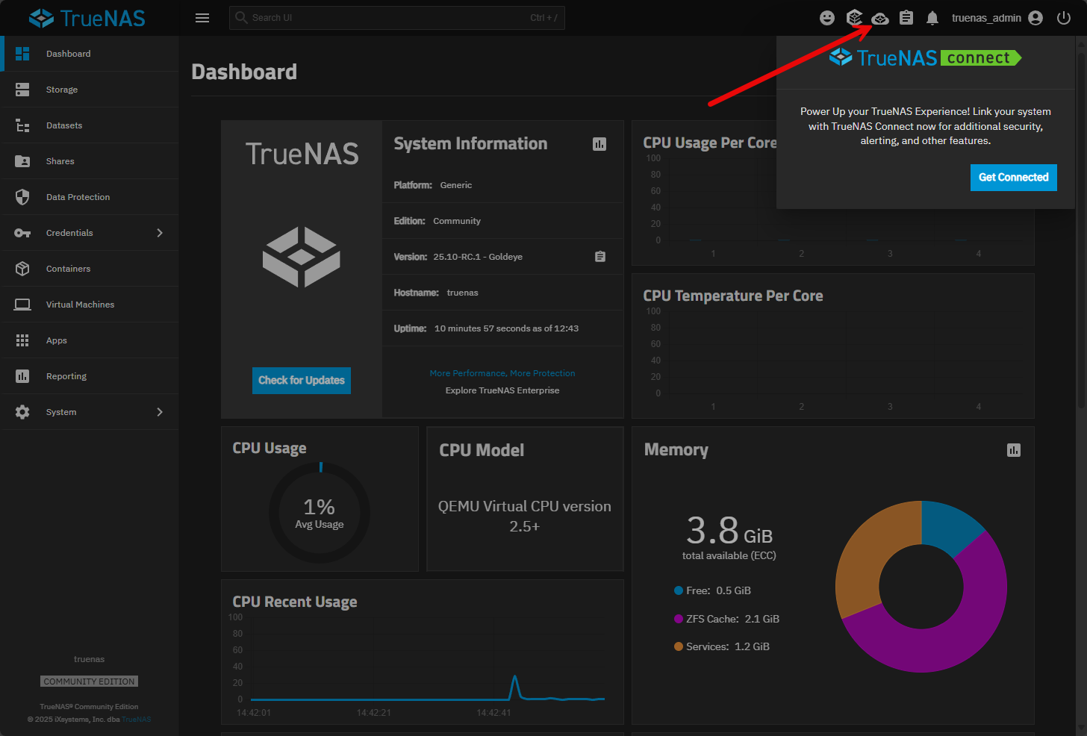Click the COMMUNITY EDITION badge in the sidebar
The height and width of the screenshot is (736, 1087).
pyautogui.click(x=90, y=682)
